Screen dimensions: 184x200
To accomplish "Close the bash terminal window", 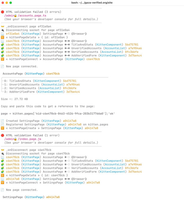I will tap(3, 3).
